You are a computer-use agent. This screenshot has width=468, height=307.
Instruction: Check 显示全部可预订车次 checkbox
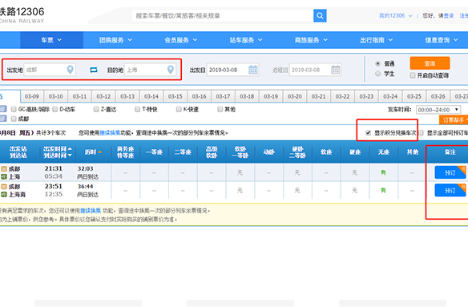[x=422, y=133]
